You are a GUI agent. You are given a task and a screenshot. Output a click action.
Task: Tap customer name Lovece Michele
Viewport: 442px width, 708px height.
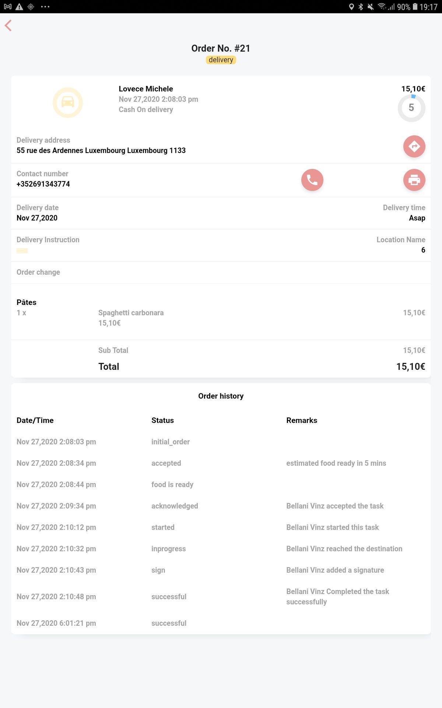click(x=146, y=89)
